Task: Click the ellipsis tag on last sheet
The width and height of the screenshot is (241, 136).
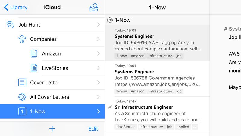Action: coord(195,127)
